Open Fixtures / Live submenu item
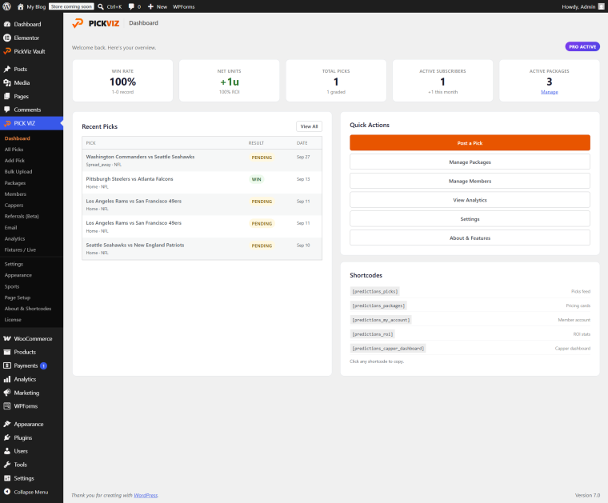 coord(20,250)
